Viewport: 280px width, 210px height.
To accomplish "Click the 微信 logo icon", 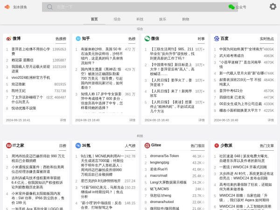I will 147,39.
